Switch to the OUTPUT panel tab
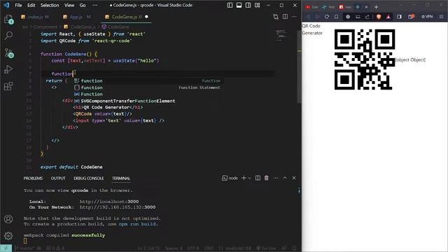448x252 pixels. (58, 178)
